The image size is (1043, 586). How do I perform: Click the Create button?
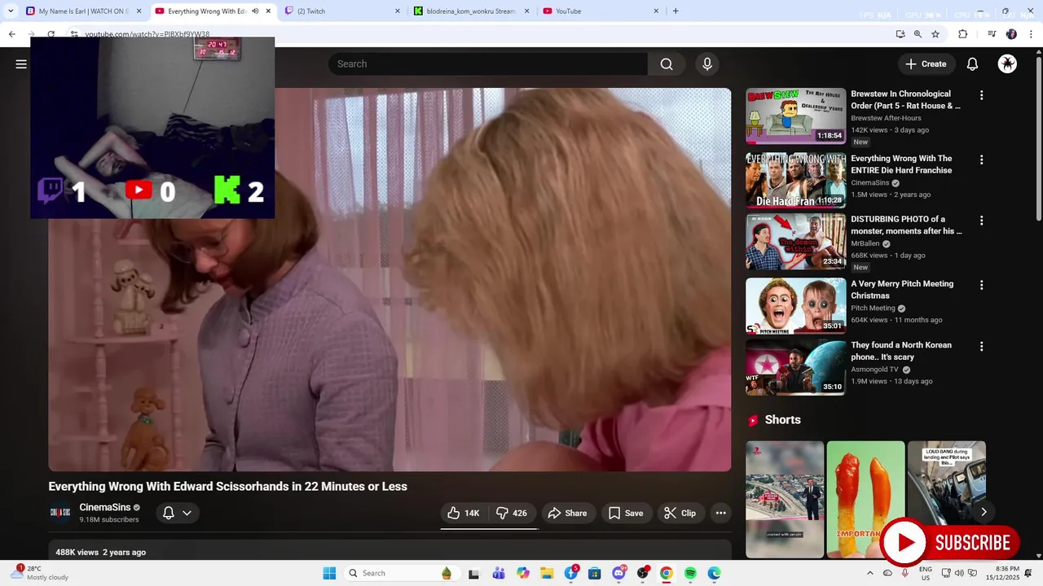point(926,64)
